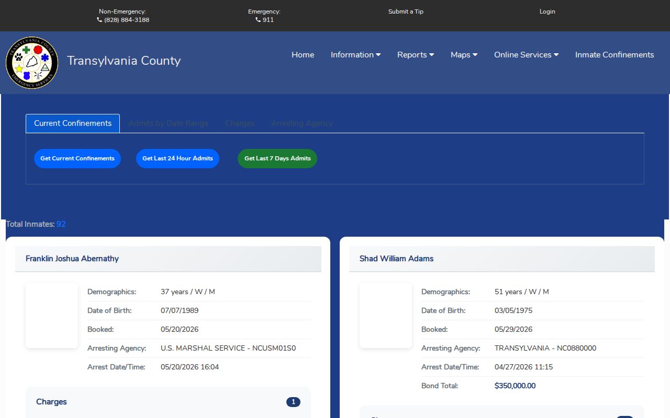Click Franklin Abernathy's photo placeholder
This screenshot has width=670, height=418.
click(52, 315)
